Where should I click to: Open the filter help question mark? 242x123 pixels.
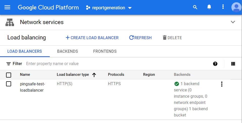click(215, 64)
